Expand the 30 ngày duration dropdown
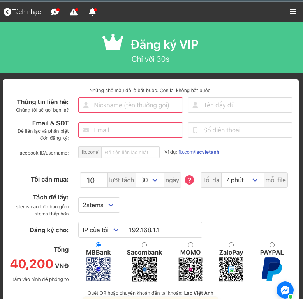Image resolution: width=303 pixels, height=299 pixels. [150, 180]
